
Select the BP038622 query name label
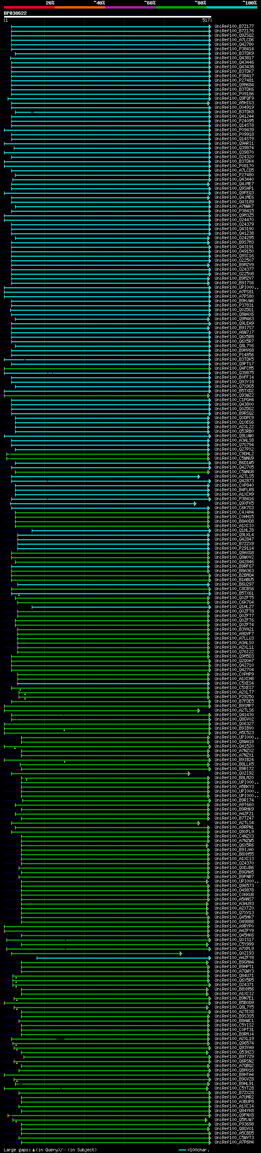point(15,13)
